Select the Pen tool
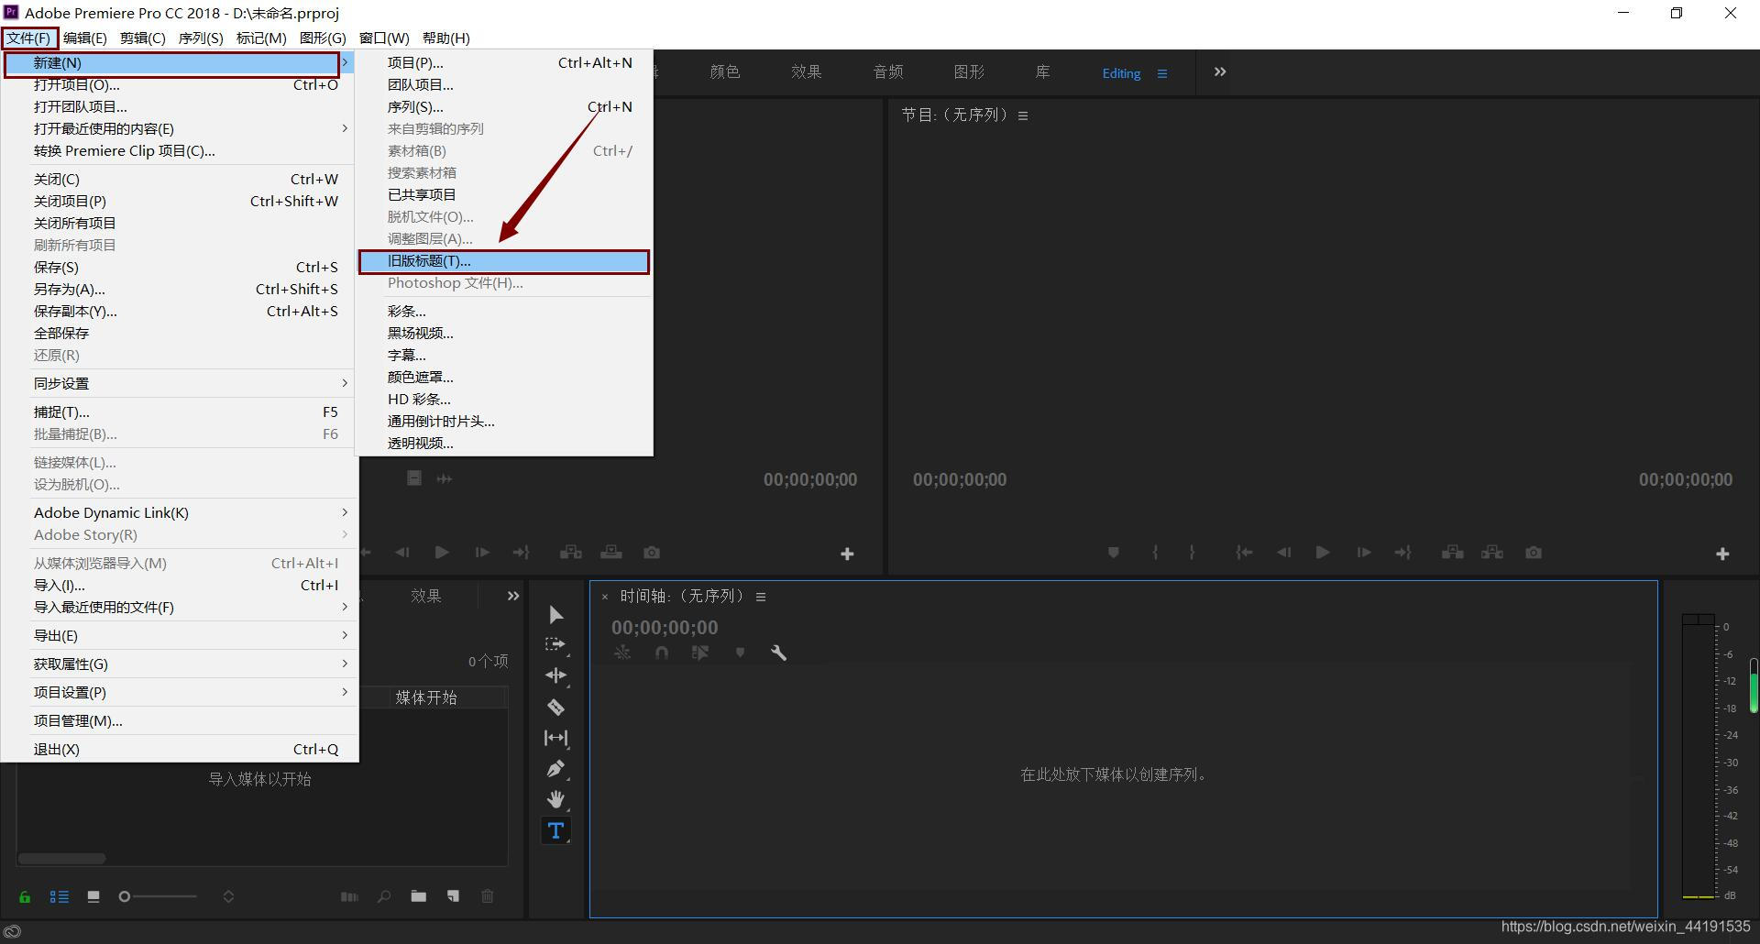1760x944 pixels. pos(555,769)
